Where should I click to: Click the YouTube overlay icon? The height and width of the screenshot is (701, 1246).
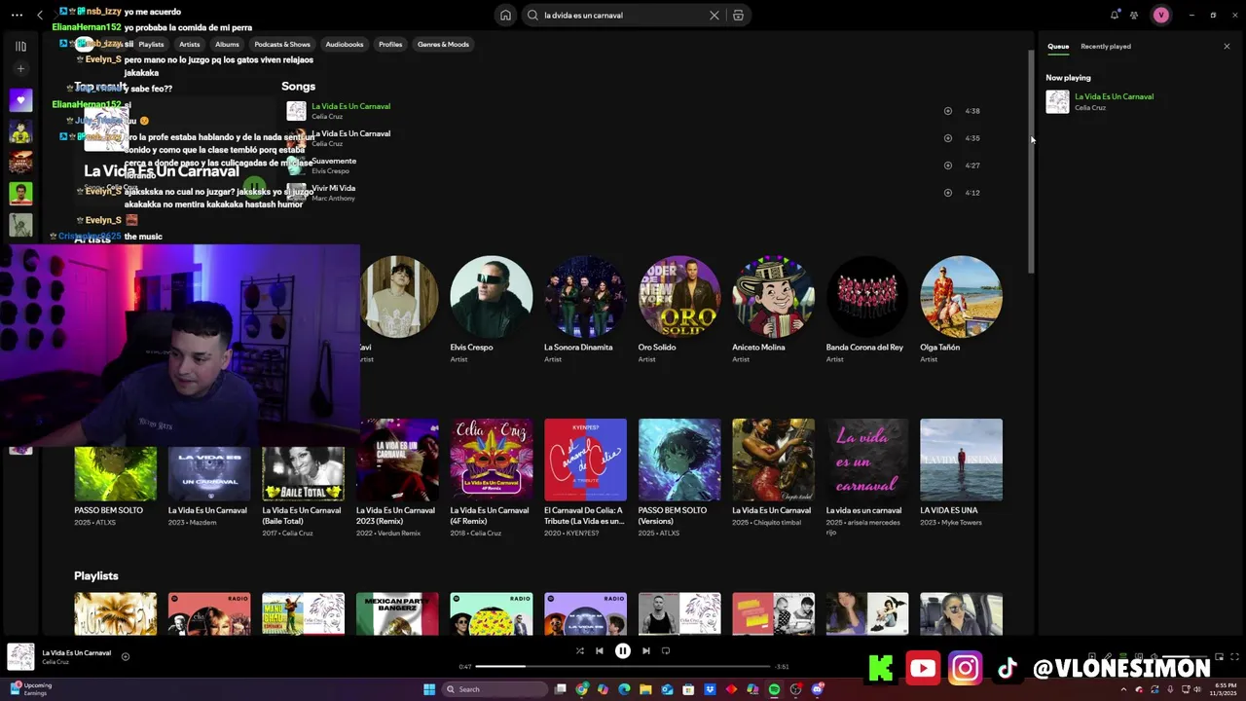923,668
